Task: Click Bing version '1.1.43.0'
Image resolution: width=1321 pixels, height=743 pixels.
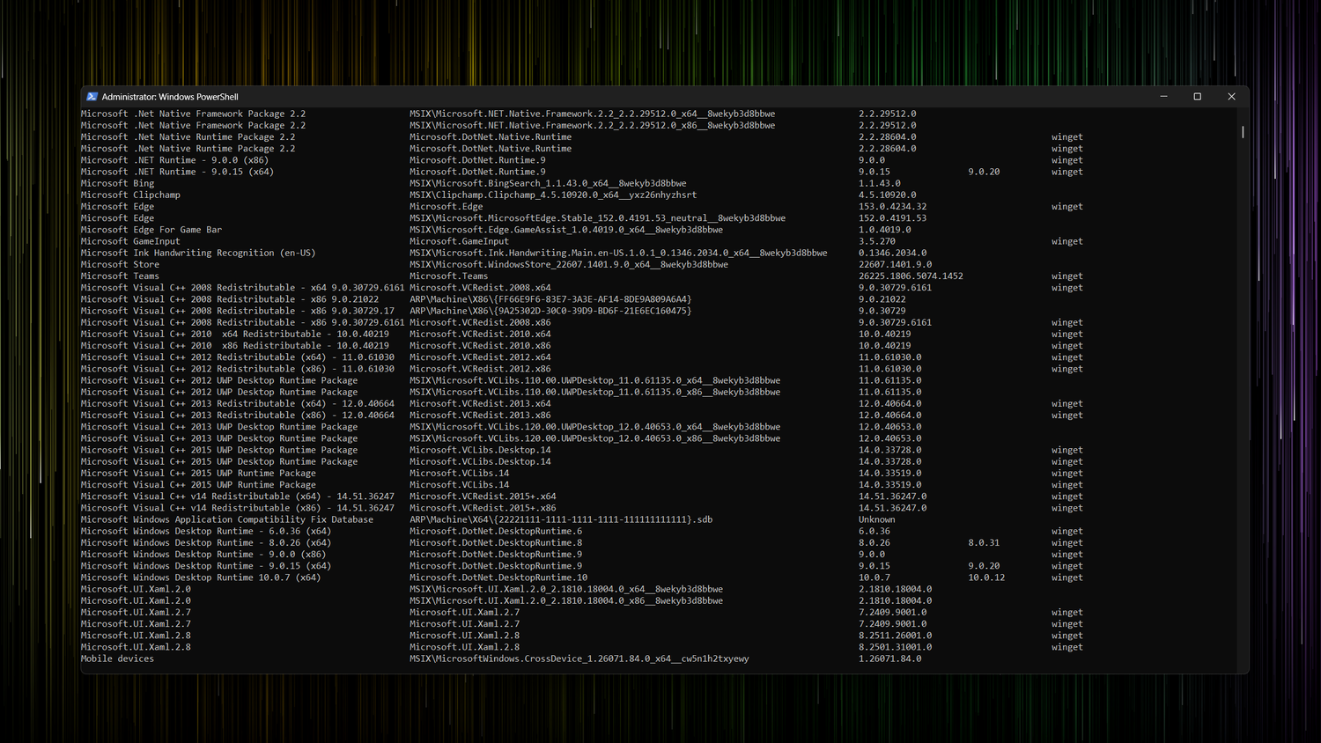Action: (879, 183)
